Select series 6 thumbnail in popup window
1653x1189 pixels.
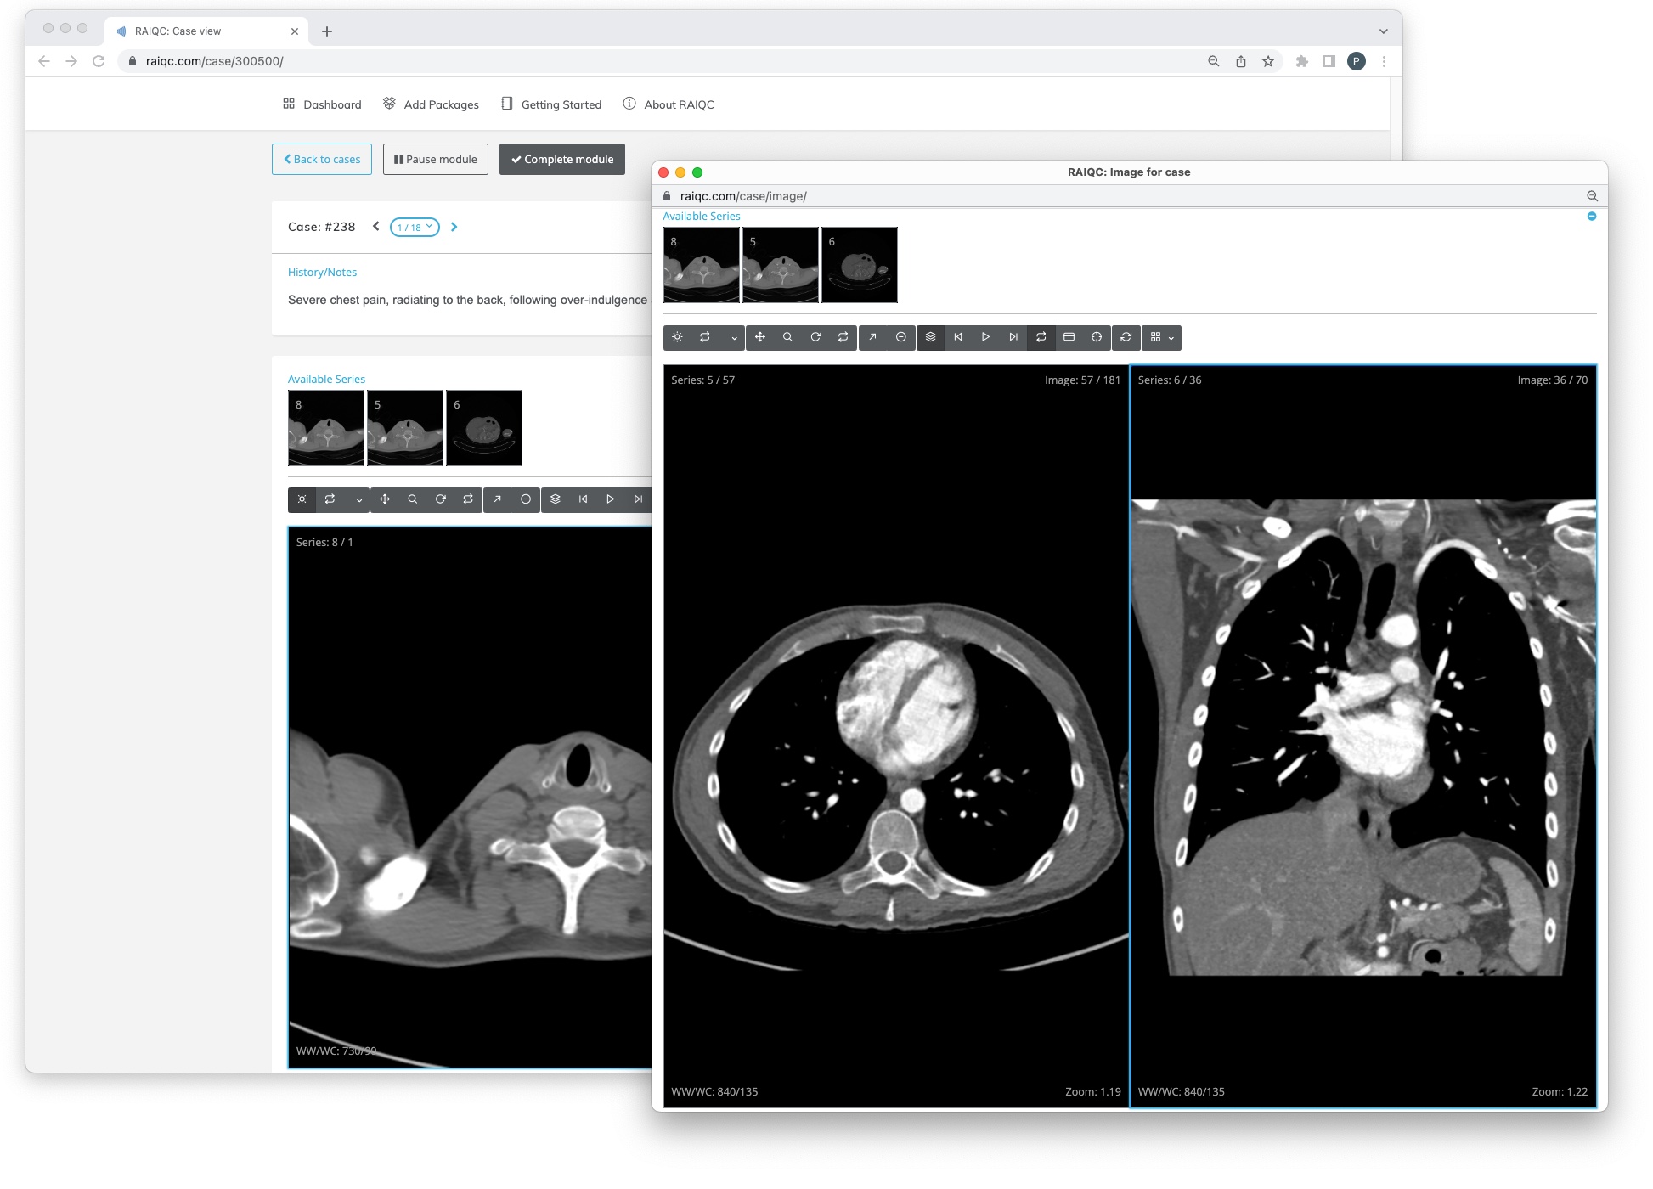pos(859,265)
